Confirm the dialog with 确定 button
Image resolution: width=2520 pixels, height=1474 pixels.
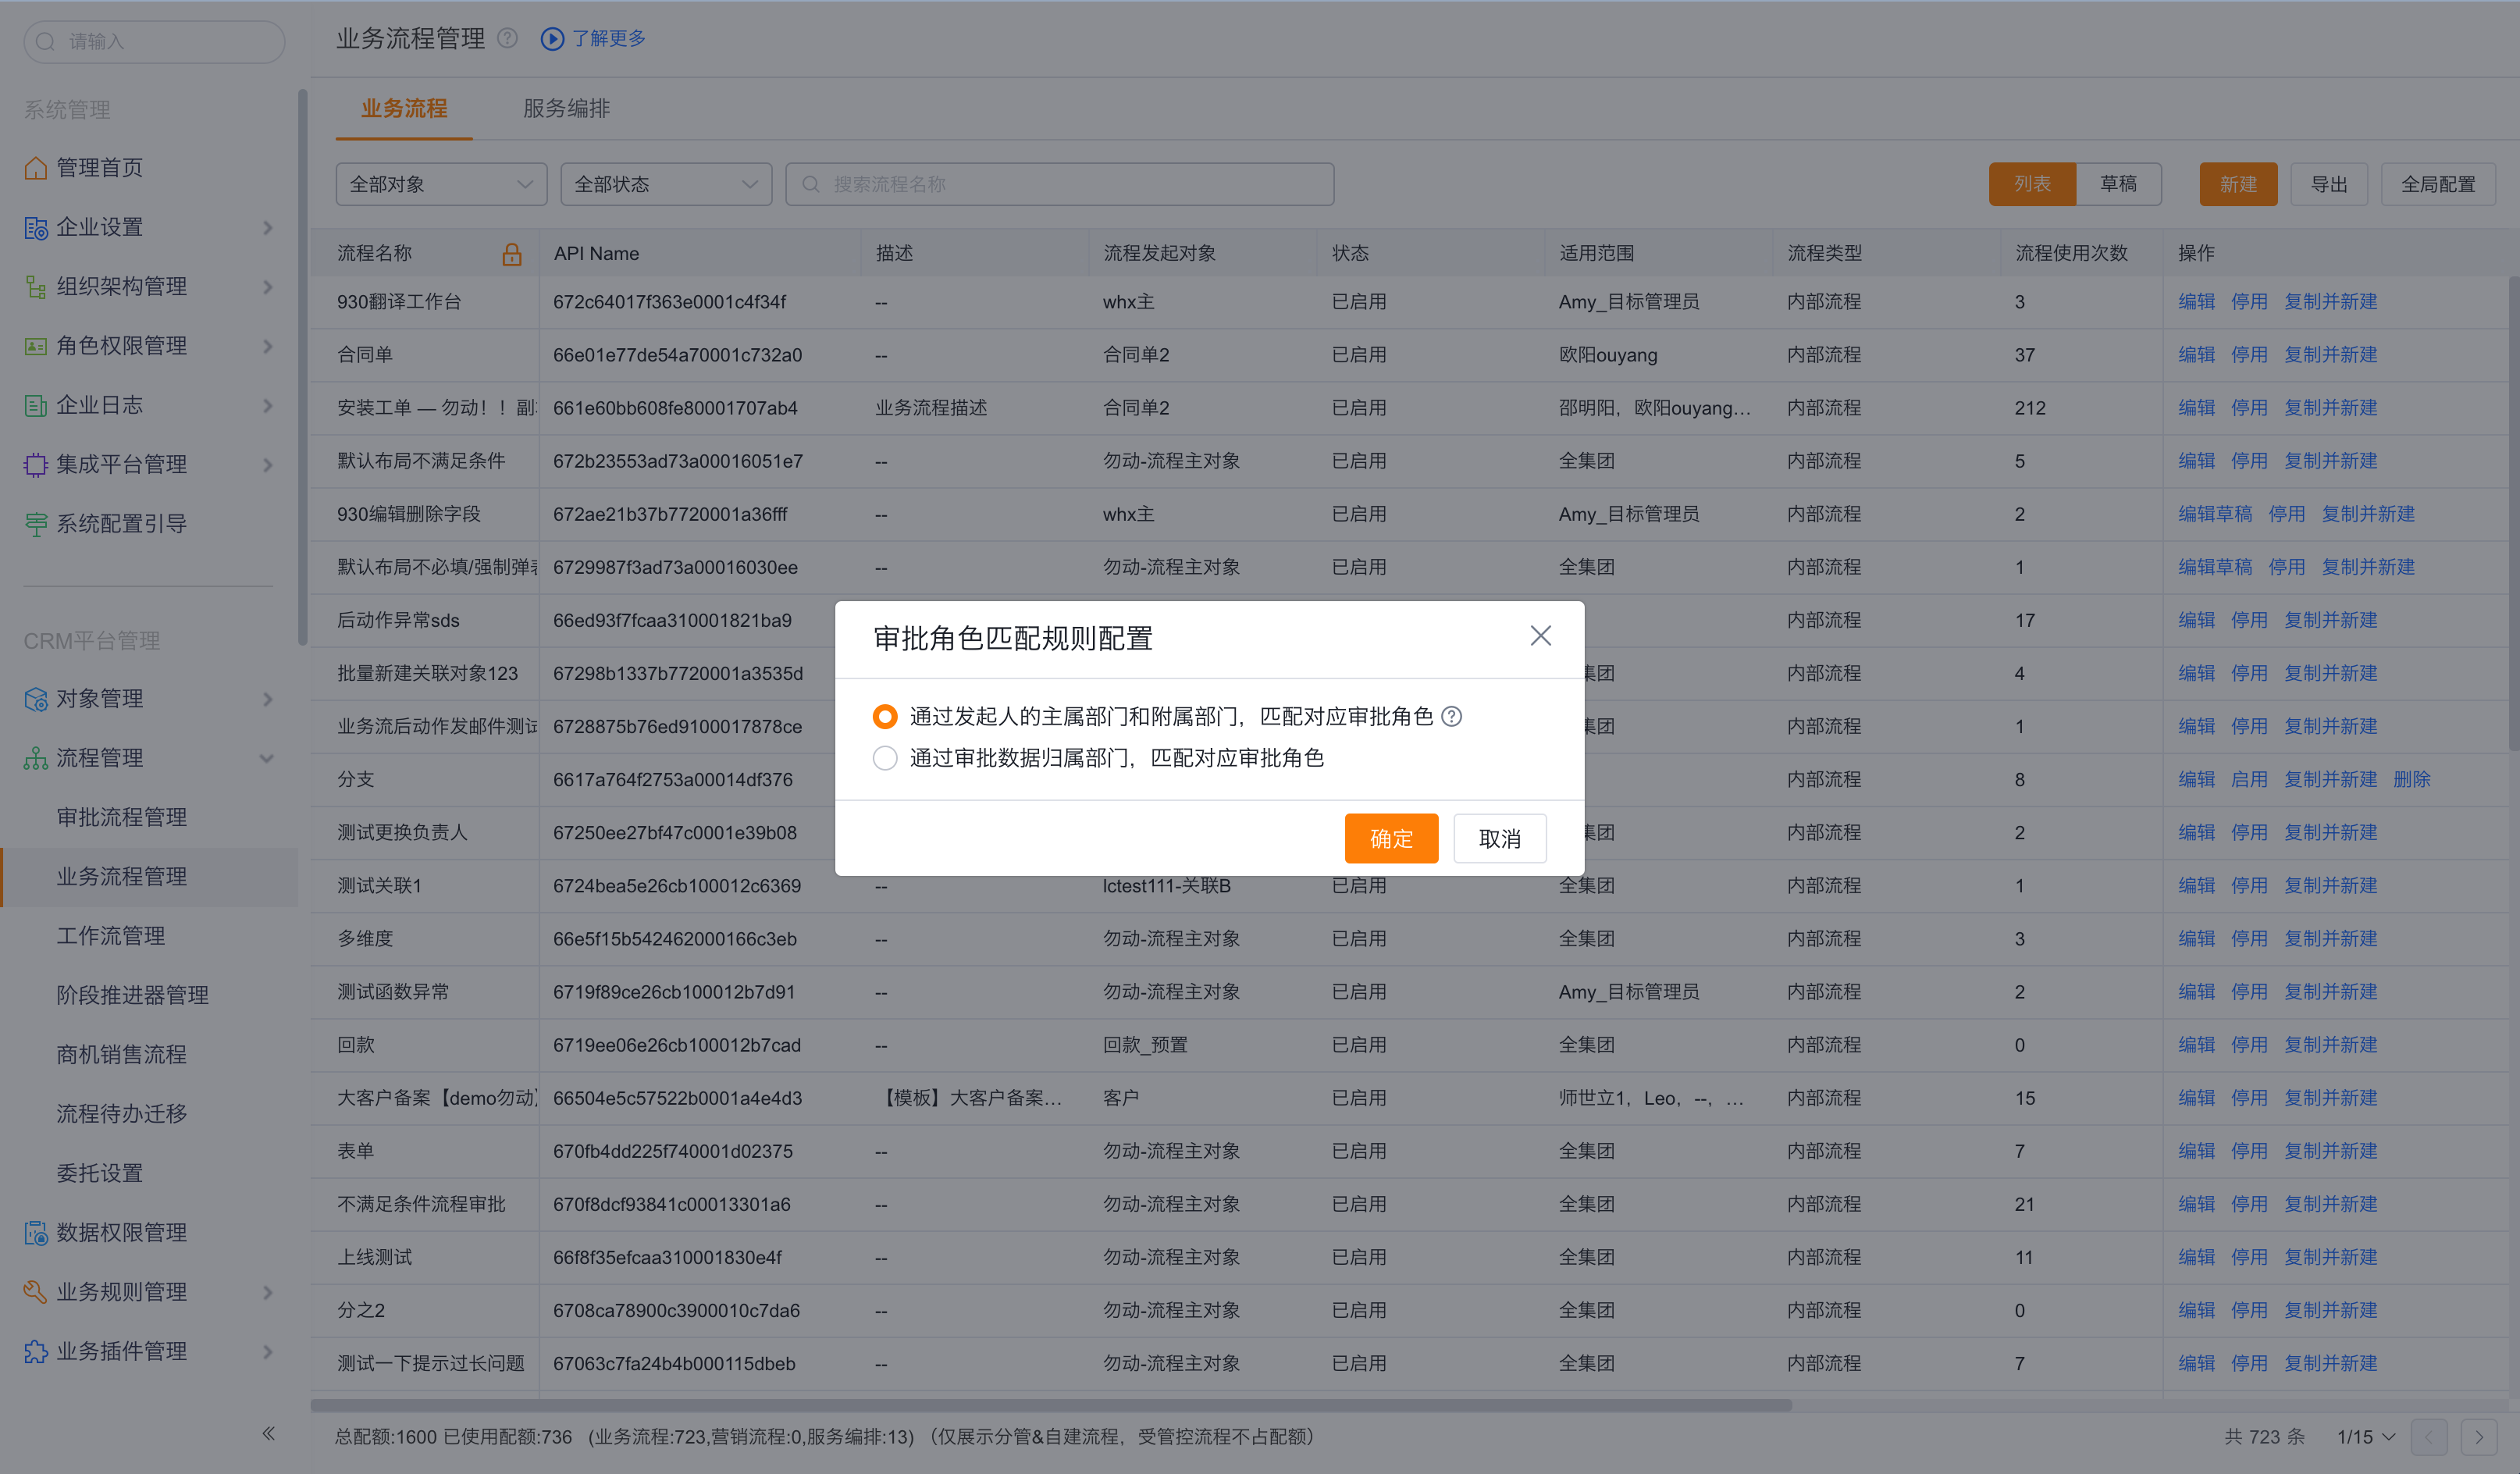[x=1391, y=838]
